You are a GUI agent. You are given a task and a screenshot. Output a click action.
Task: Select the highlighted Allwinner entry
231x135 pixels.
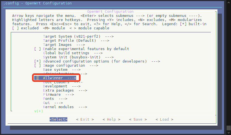[55, 78]
